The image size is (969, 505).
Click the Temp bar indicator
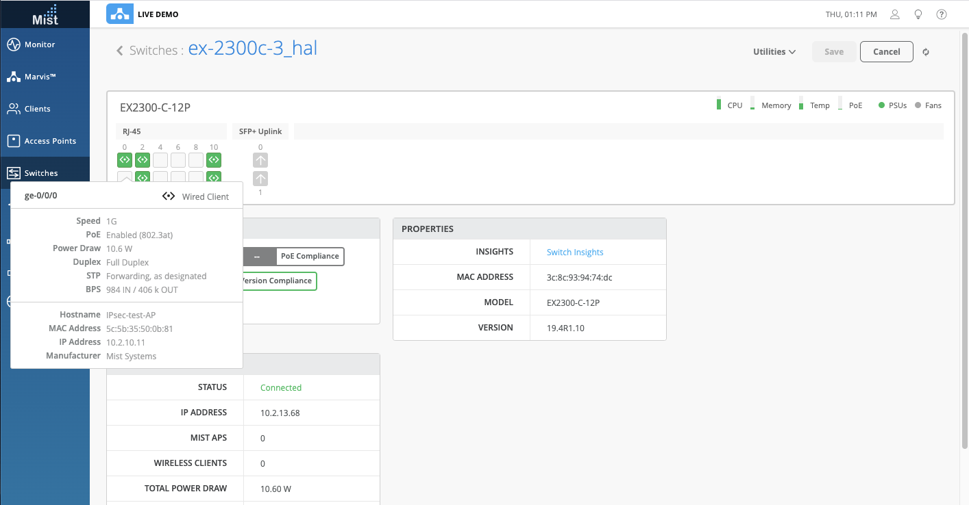coord(801,104)
